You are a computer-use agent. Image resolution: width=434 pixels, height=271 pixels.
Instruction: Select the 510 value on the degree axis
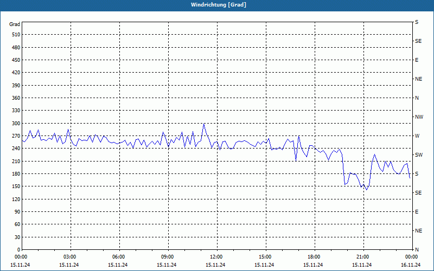click(16, 35)
